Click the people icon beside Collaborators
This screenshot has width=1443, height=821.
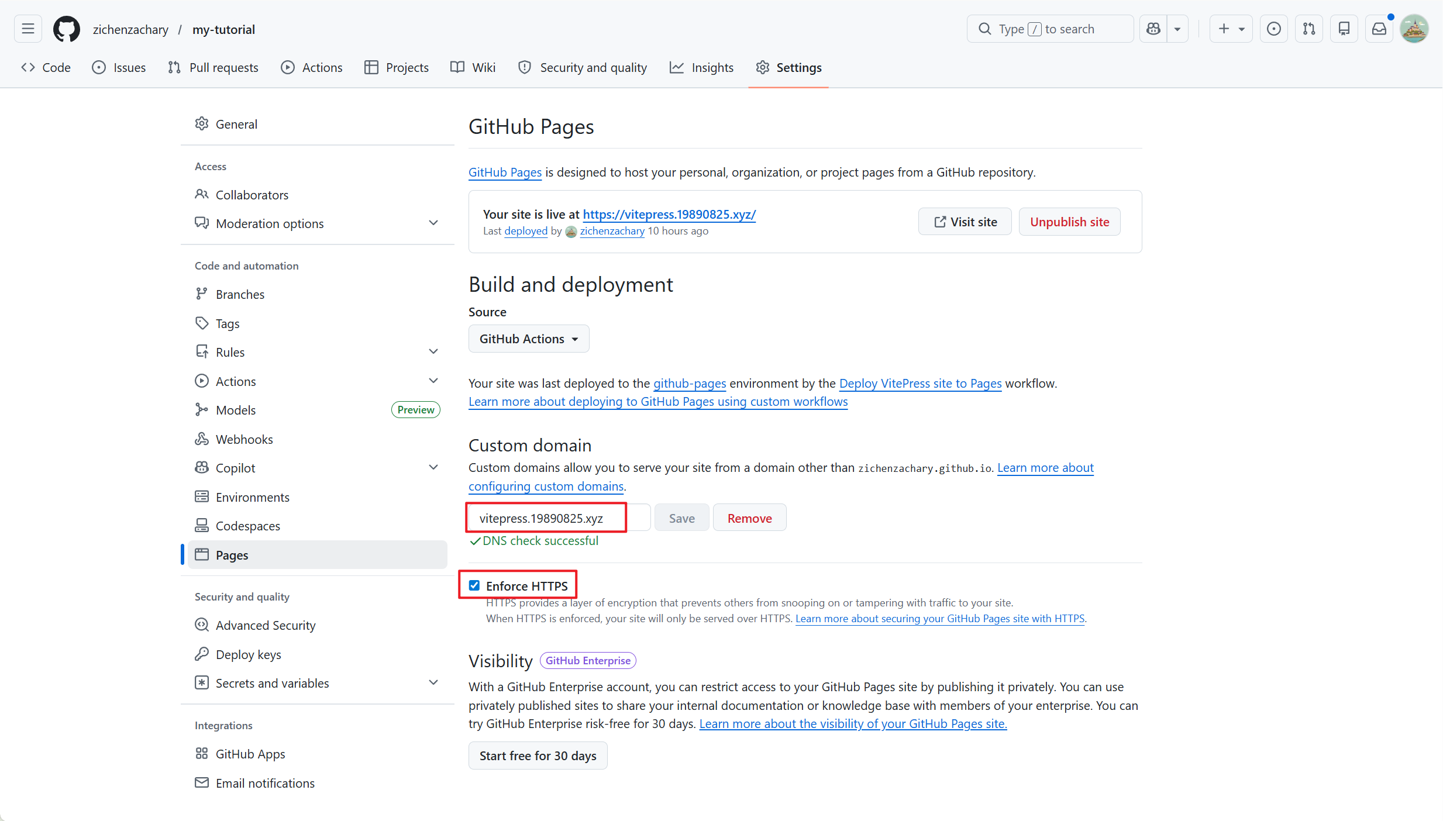202,194
